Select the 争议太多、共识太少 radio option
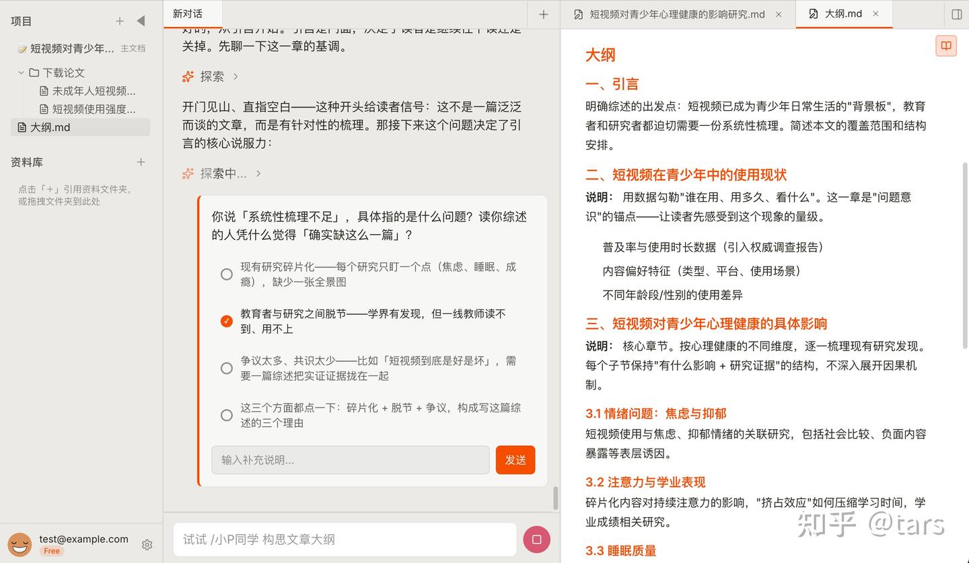Image resolution: width=969 pixels, height=563 pixels. point(227,368)
